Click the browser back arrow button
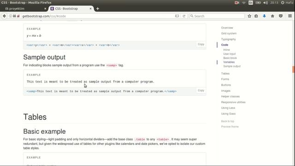The width and height of the screenshot is (295, 166). point(4,16)
